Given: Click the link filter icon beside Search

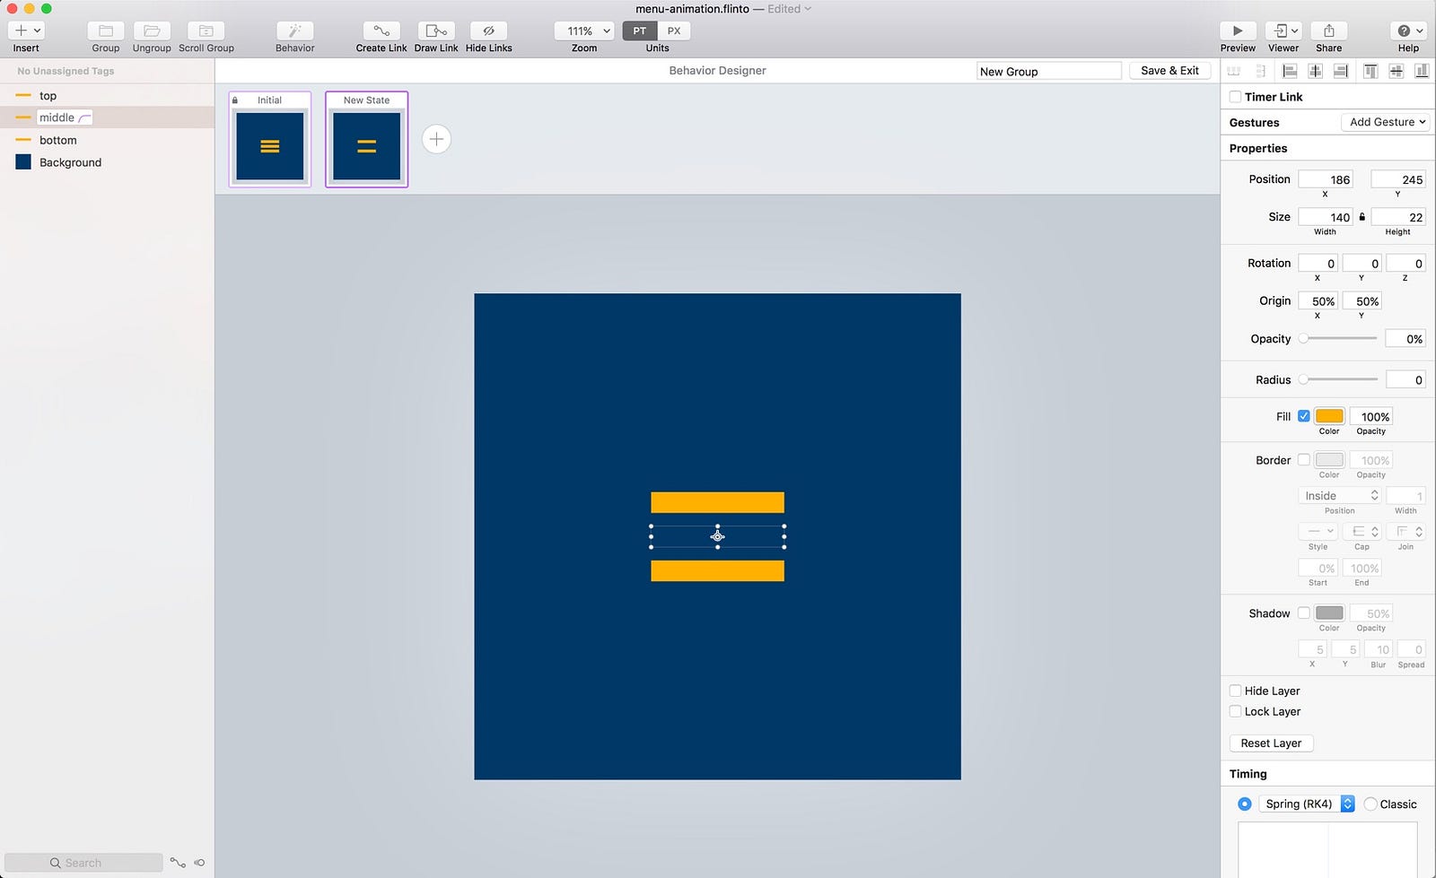Looking at the screenshot, I should coord(178,863).
